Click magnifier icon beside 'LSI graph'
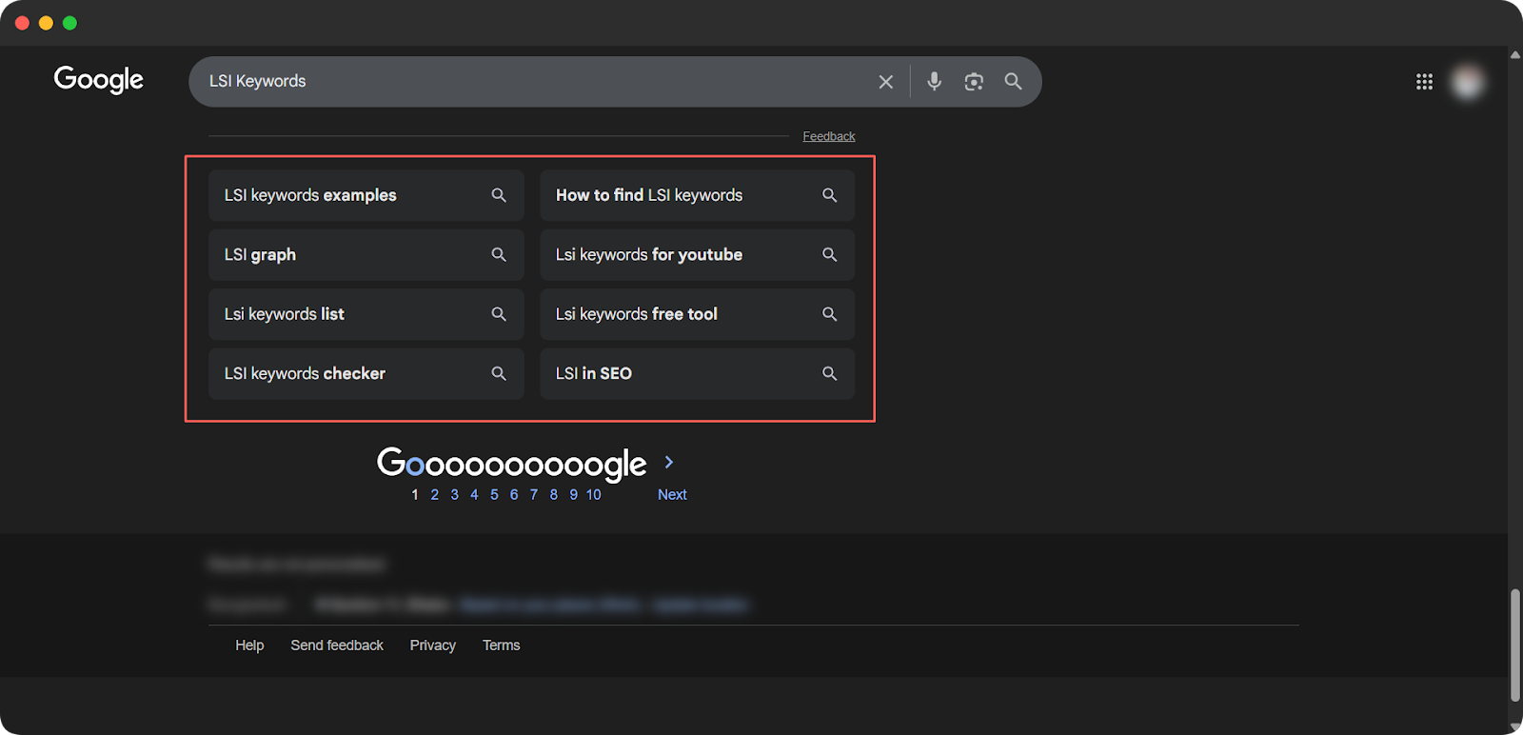 [499, 254]
